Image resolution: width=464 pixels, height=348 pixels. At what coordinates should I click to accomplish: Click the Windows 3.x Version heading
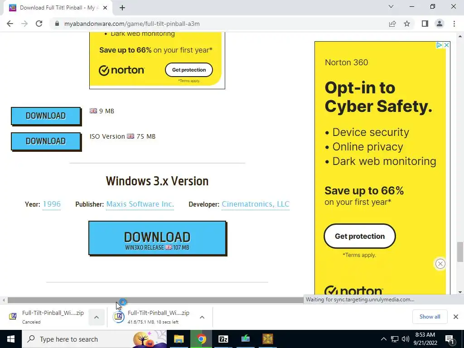click(157, 181)
